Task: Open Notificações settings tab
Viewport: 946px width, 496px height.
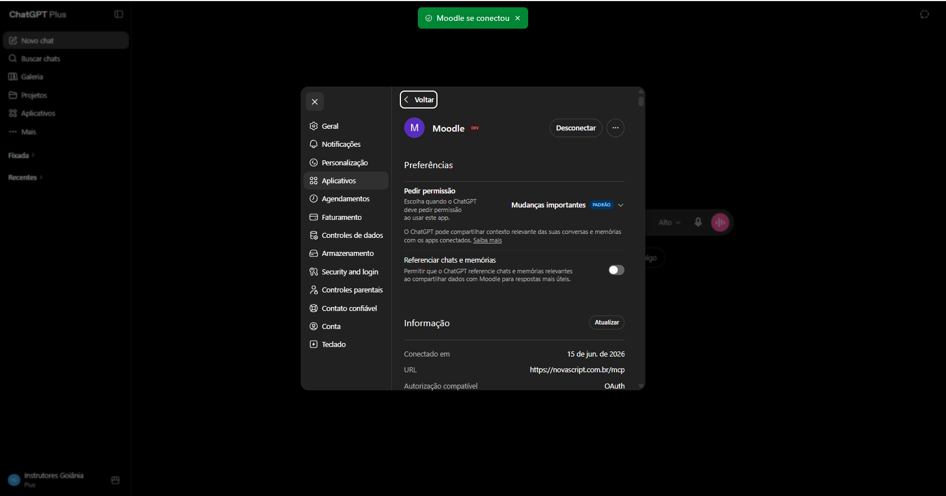Action: coord(346,144)
